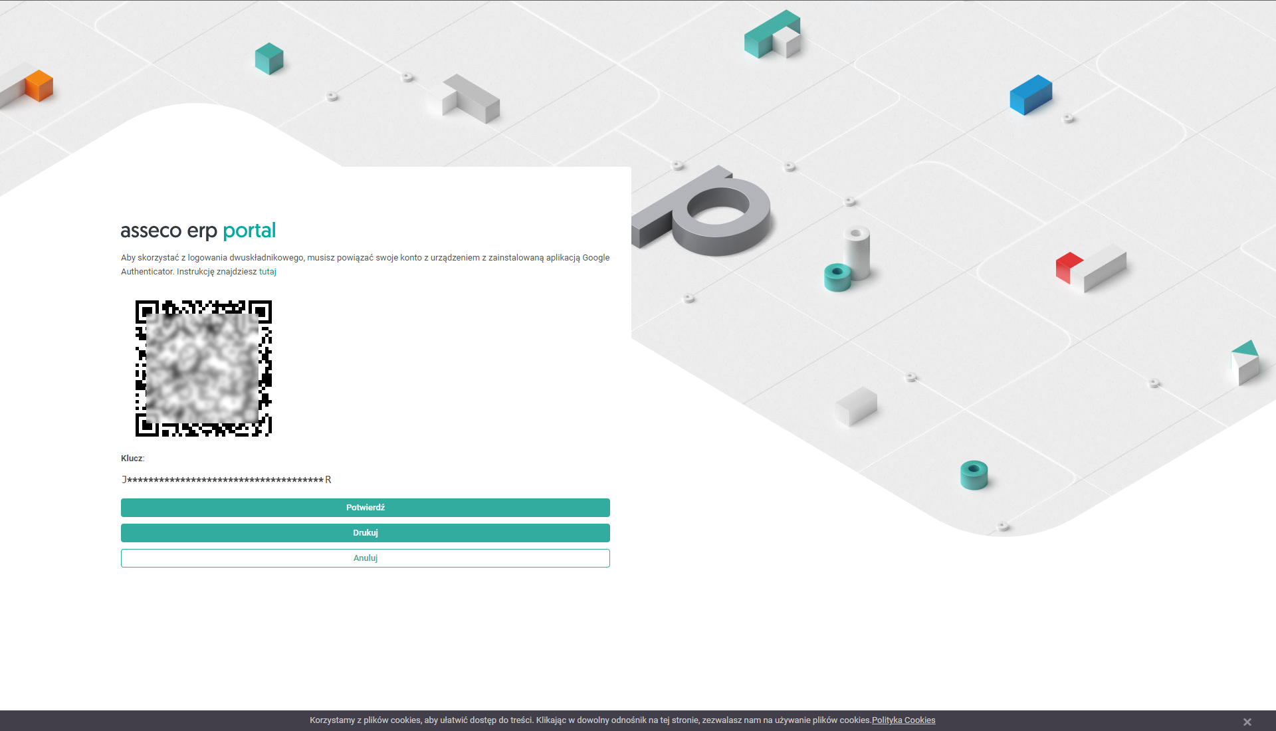Click the asseco erp portal logo
This screenshot has width=1276, height=731.
198,231
